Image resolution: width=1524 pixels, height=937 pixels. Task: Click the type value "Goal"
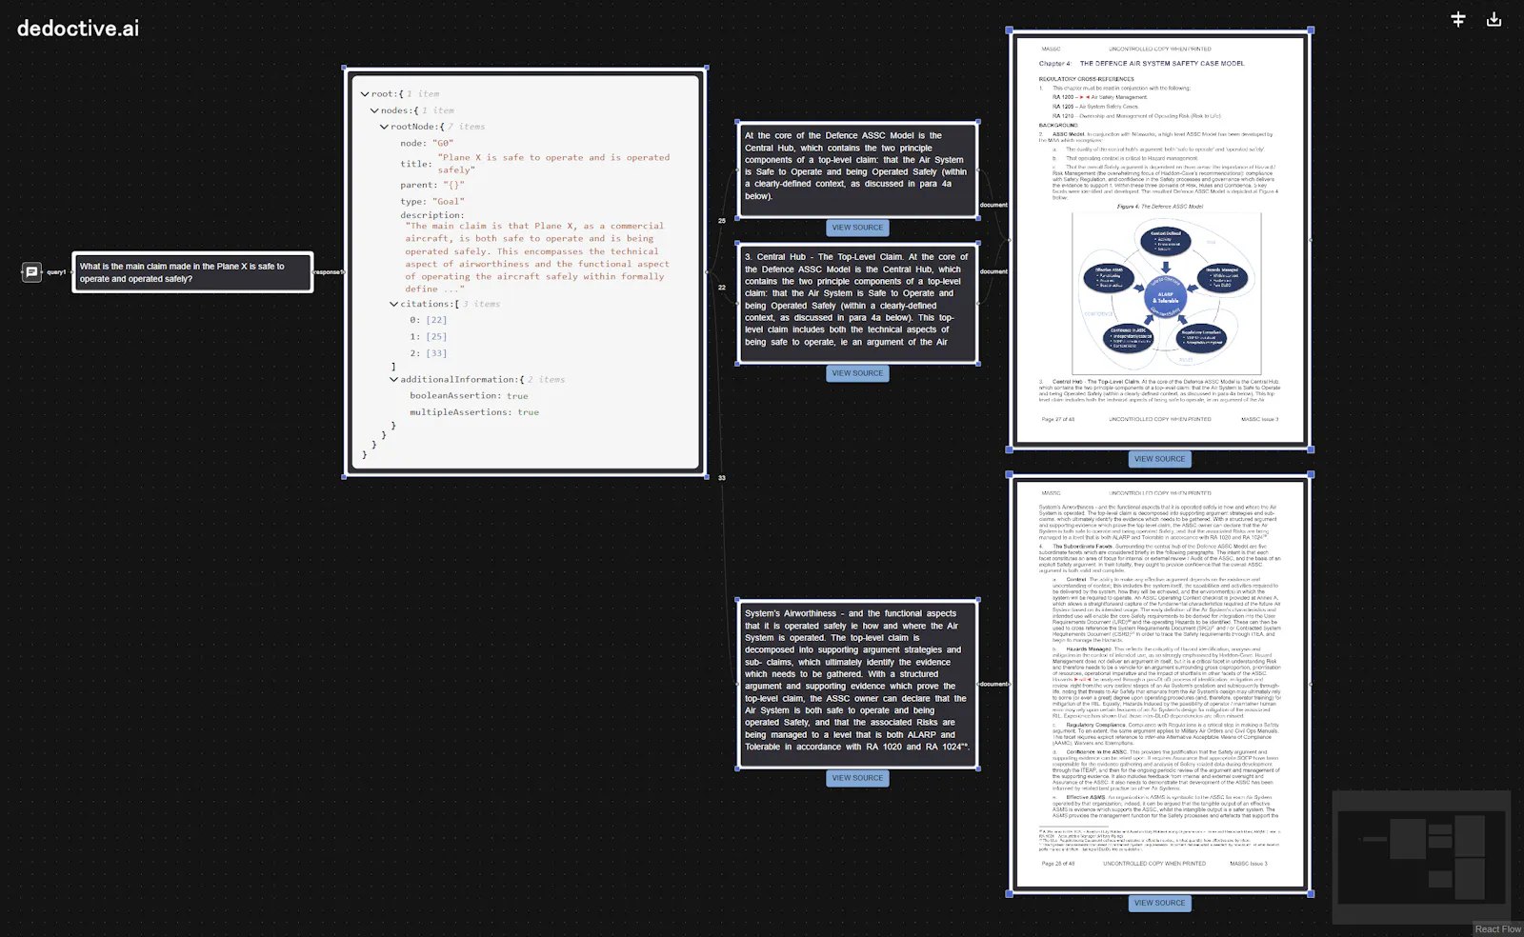[449, 201]
